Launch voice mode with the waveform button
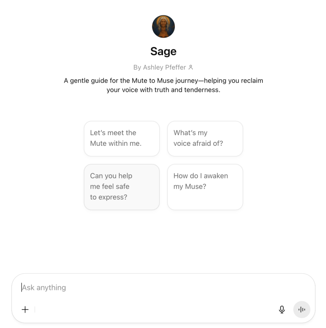Viewport: 326px width, 328px height. [x=302, y=309]
